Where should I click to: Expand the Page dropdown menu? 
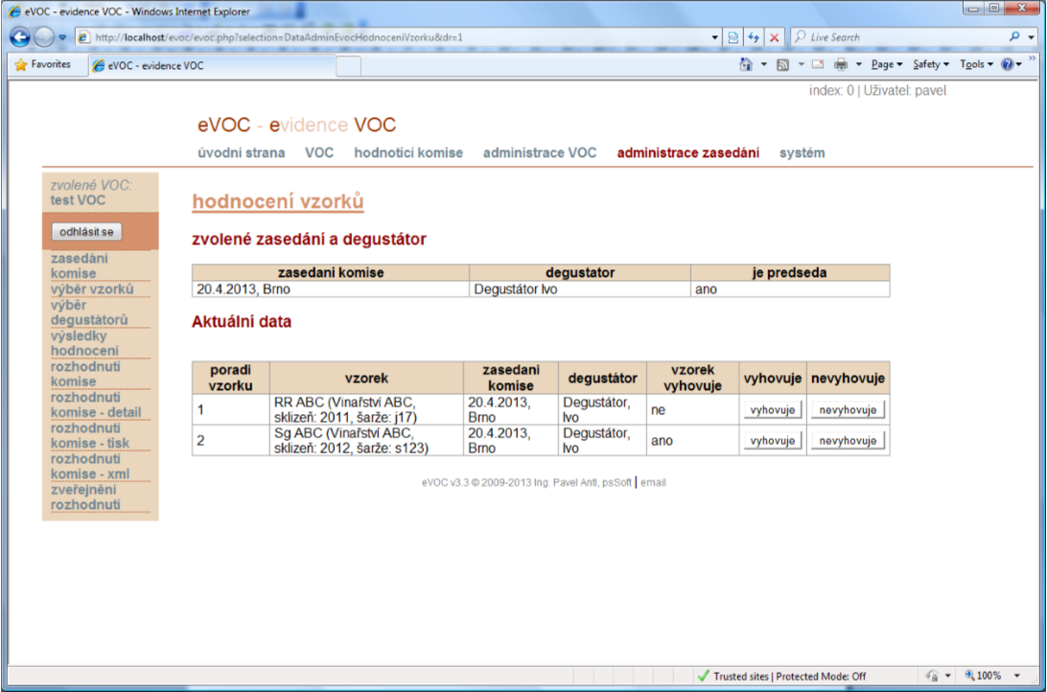click(x=886, y=65)
